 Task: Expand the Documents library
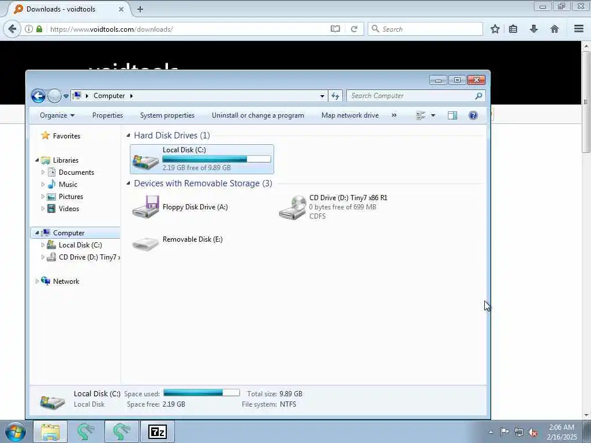click(x=43, y=172)
